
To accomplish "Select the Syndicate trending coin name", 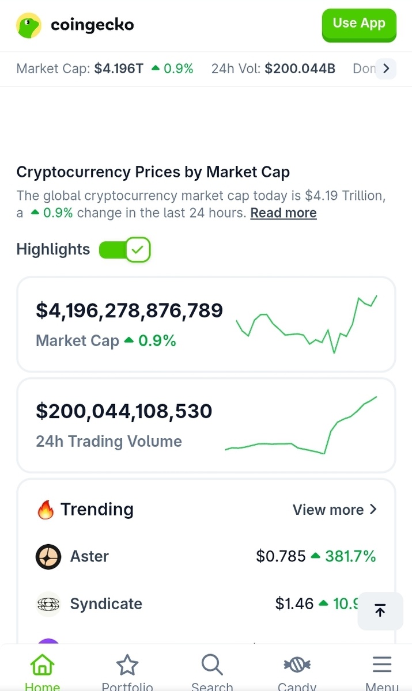I will click(x=106, y=604).
